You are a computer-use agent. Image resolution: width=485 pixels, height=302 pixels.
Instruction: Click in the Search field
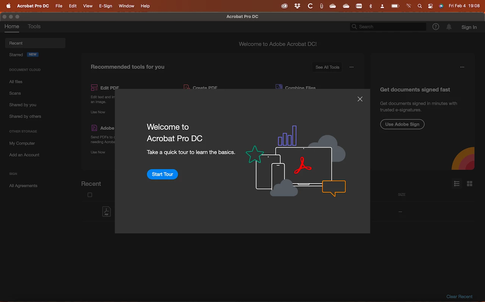[x=388, y=27]
